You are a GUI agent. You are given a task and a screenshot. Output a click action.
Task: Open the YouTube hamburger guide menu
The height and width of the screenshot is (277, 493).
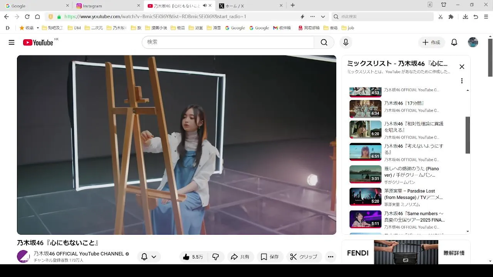[12, 42]
